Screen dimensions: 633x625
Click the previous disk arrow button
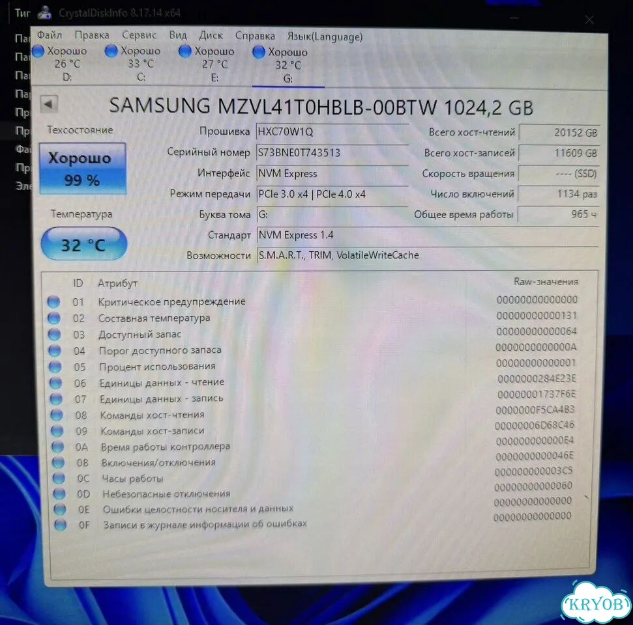click(x=49, y=104)
